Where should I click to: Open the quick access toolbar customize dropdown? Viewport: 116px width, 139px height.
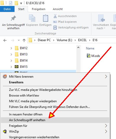pyautogui.click(x=21, y=3)
